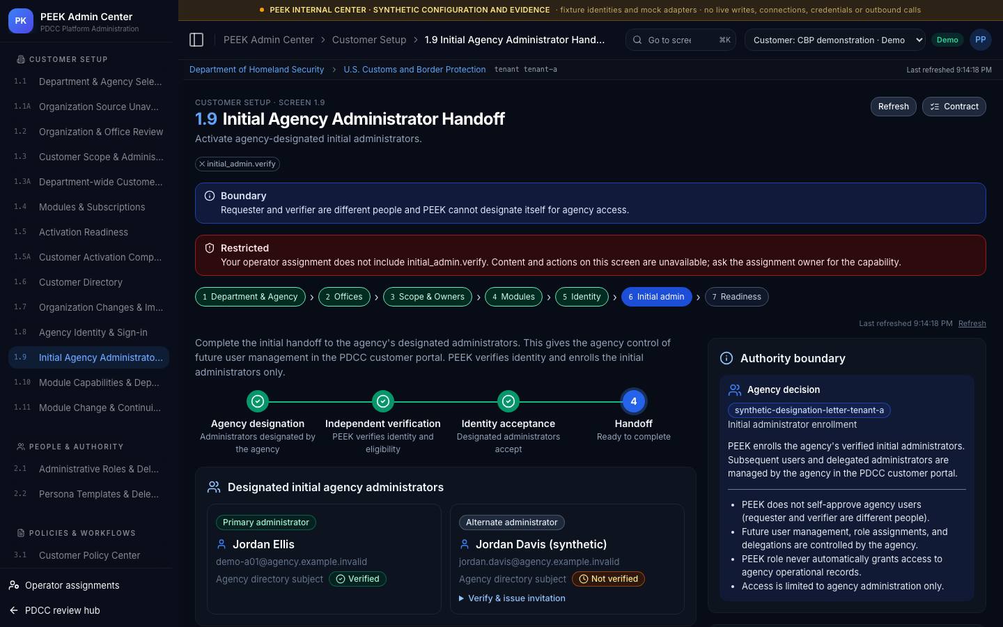Viewport: 1003px width, 627px height.
Task: Focus the Go to screen search field
Action: 681,40
